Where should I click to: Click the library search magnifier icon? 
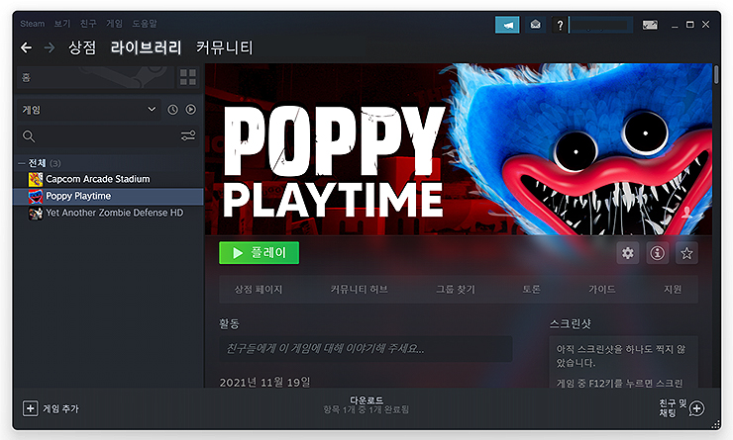(29, 136)
